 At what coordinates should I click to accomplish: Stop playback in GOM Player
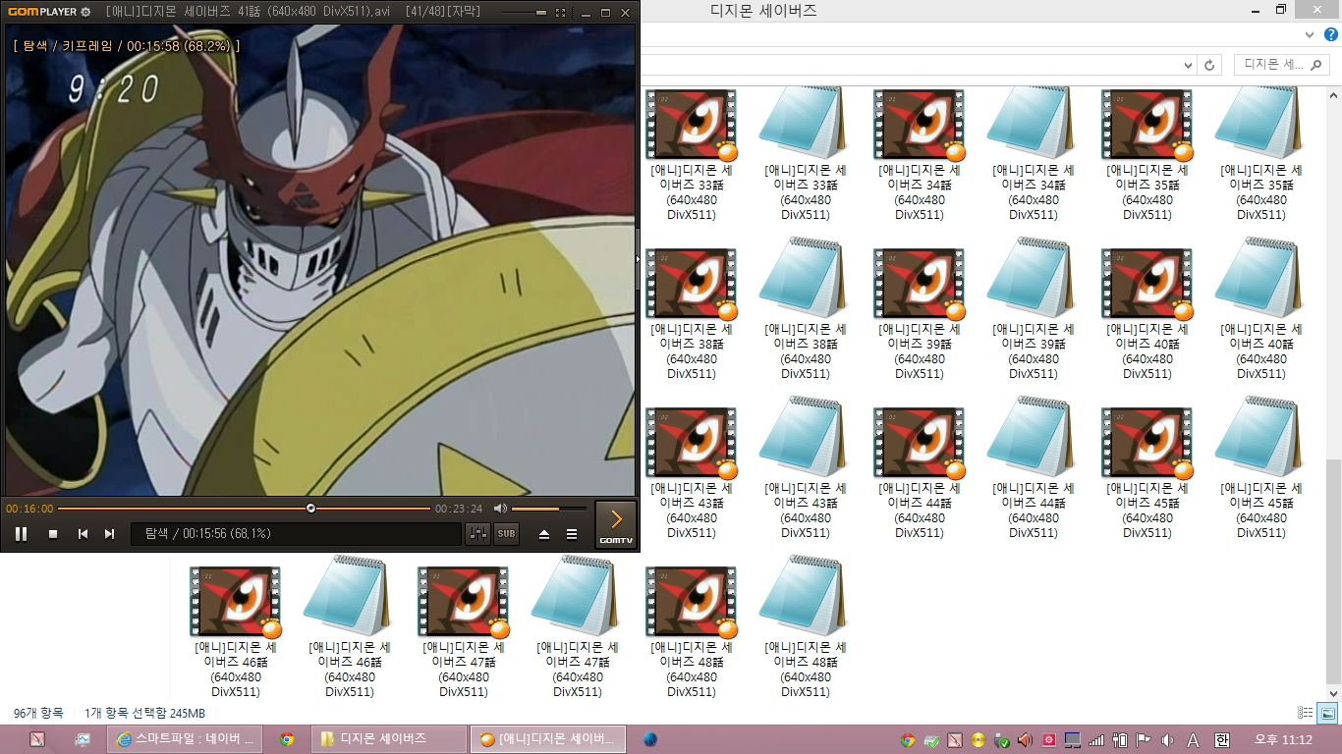point(53,534)
